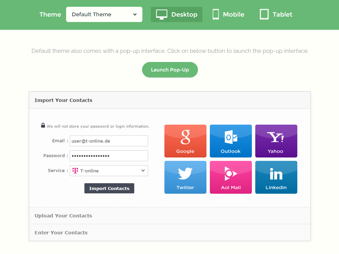
Task: Click the Email input field
Action: point(109,141)
